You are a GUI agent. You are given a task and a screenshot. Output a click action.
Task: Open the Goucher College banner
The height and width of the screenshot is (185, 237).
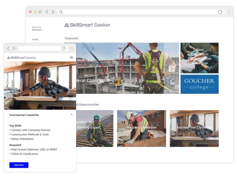pyautogui.click(x=199, y=84)
